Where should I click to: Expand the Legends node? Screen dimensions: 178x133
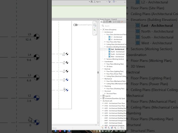click(101, 96)
